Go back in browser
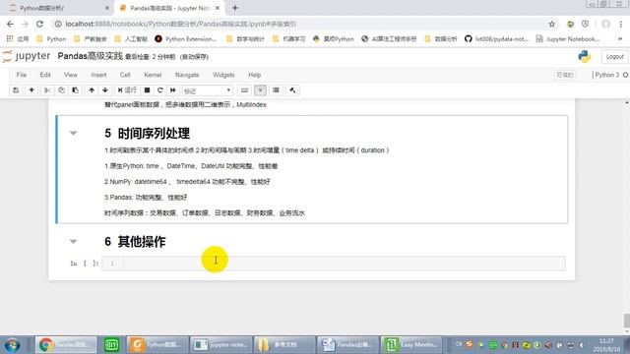The height and width of the screenshot is (354, 630). pos(10,24)
